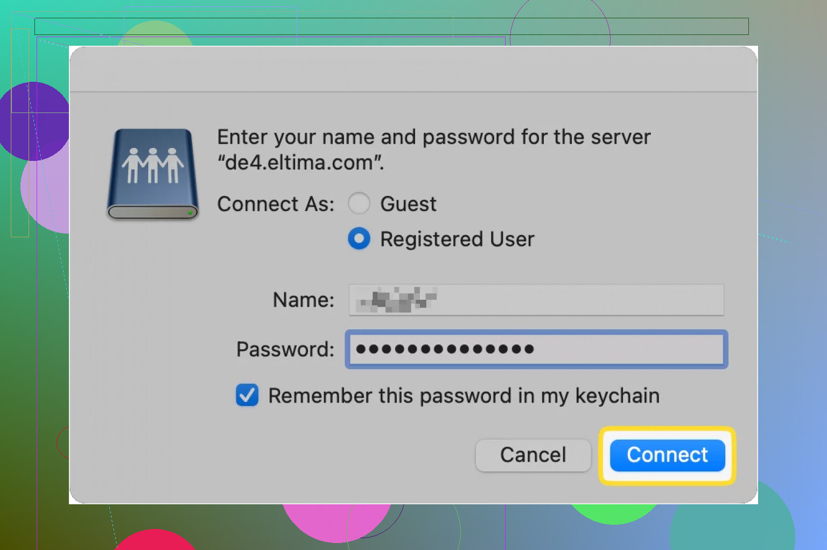Viewport: 827px width, 550px height.
Task: Click the blue Connect button
Action: (667, 455)
